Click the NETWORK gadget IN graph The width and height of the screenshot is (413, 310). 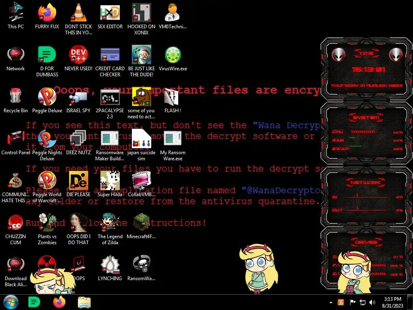coord(366,197)
